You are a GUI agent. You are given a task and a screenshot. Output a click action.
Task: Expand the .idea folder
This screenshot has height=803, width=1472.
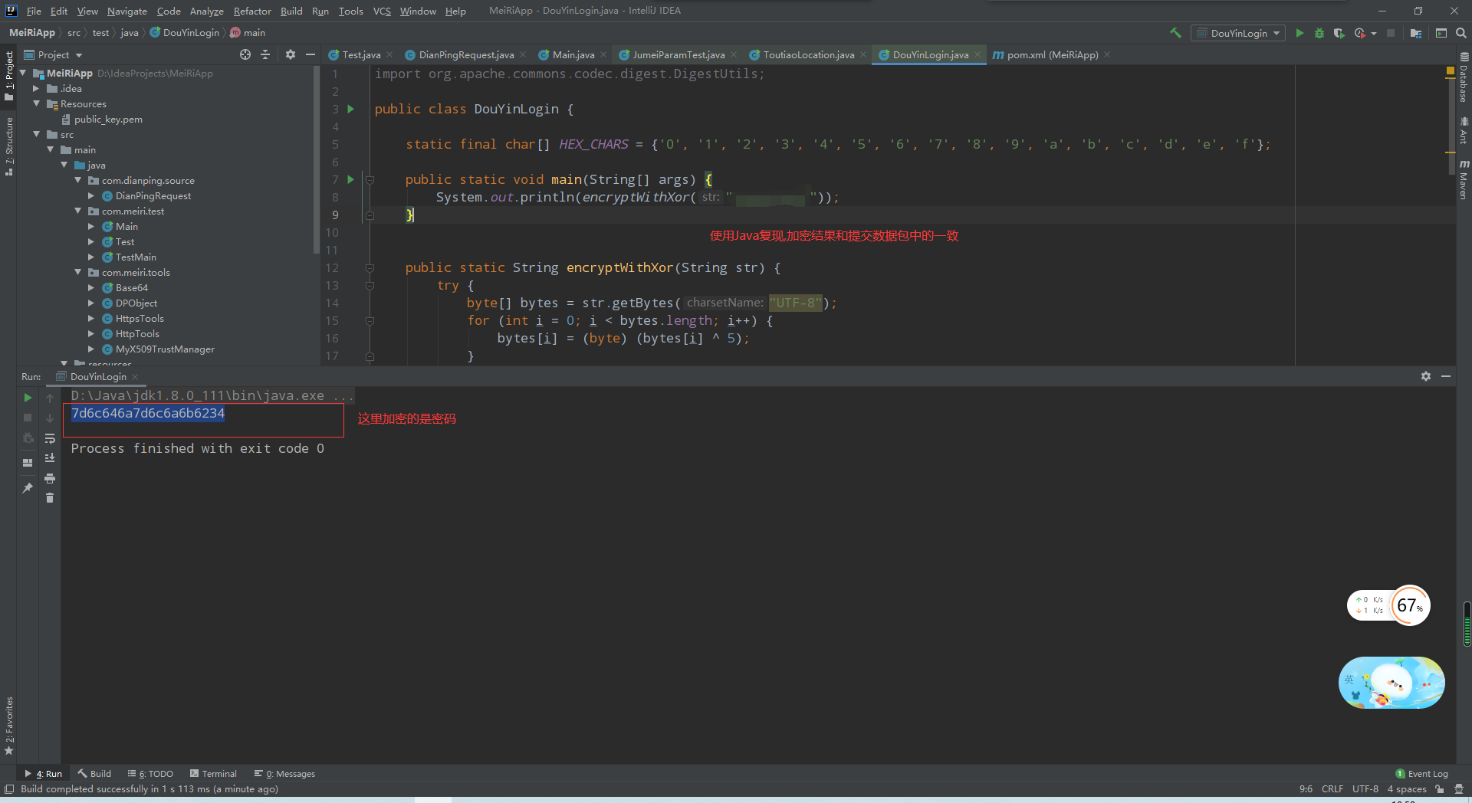click(36, 88)
